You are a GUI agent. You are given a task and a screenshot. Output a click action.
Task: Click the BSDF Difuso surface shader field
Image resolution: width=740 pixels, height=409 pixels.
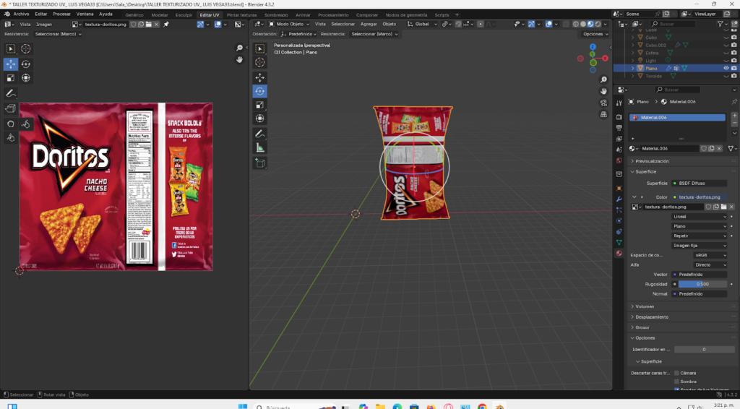pyautogui.click(x=700, y=183)
